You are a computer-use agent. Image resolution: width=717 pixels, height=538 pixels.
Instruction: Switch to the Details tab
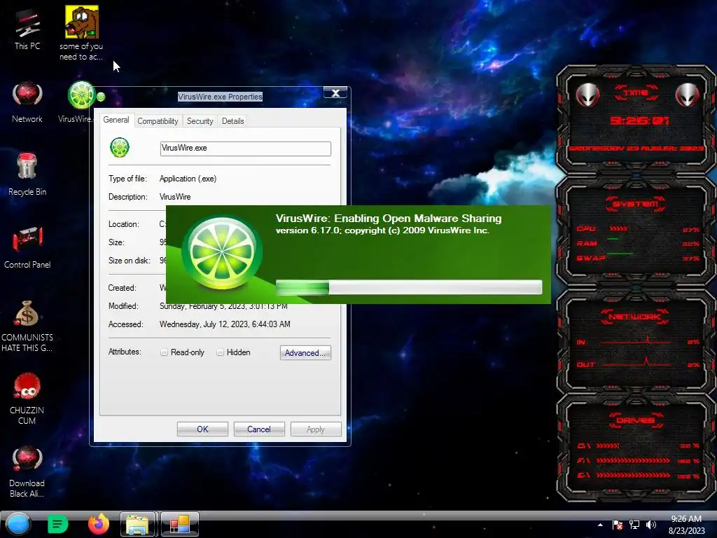[x=233, y=120]
